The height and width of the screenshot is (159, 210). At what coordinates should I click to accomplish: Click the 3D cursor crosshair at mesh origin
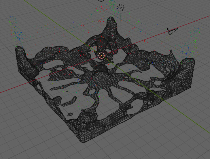(x=101, y=56)
